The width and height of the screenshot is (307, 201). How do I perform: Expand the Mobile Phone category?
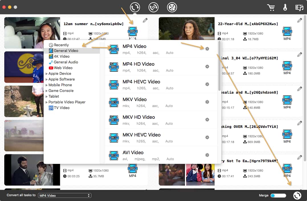47,85
